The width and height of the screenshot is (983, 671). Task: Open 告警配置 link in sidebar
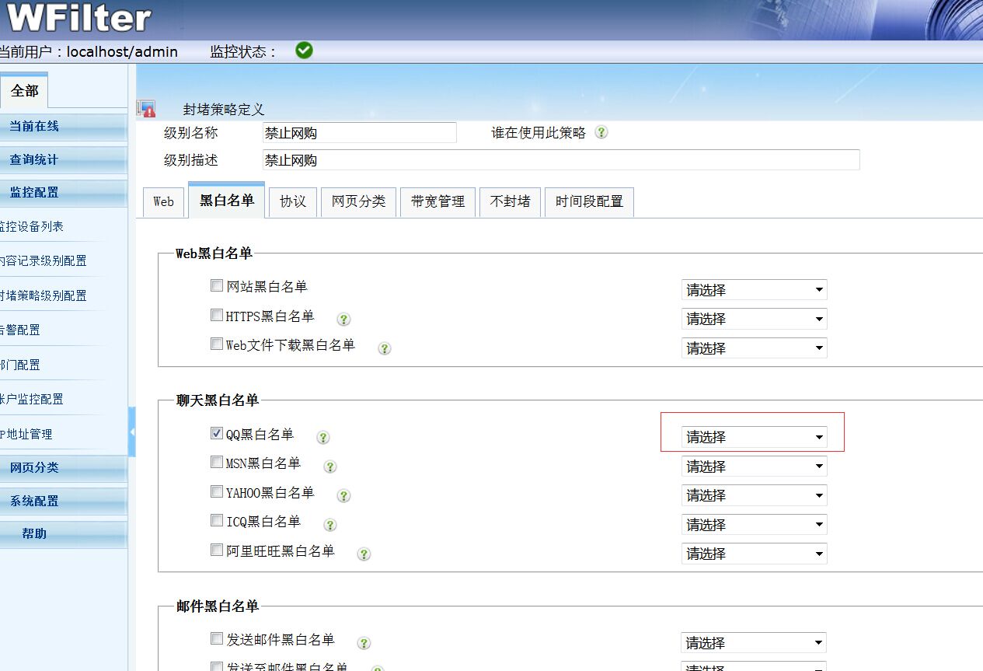(x=20, y=330)
